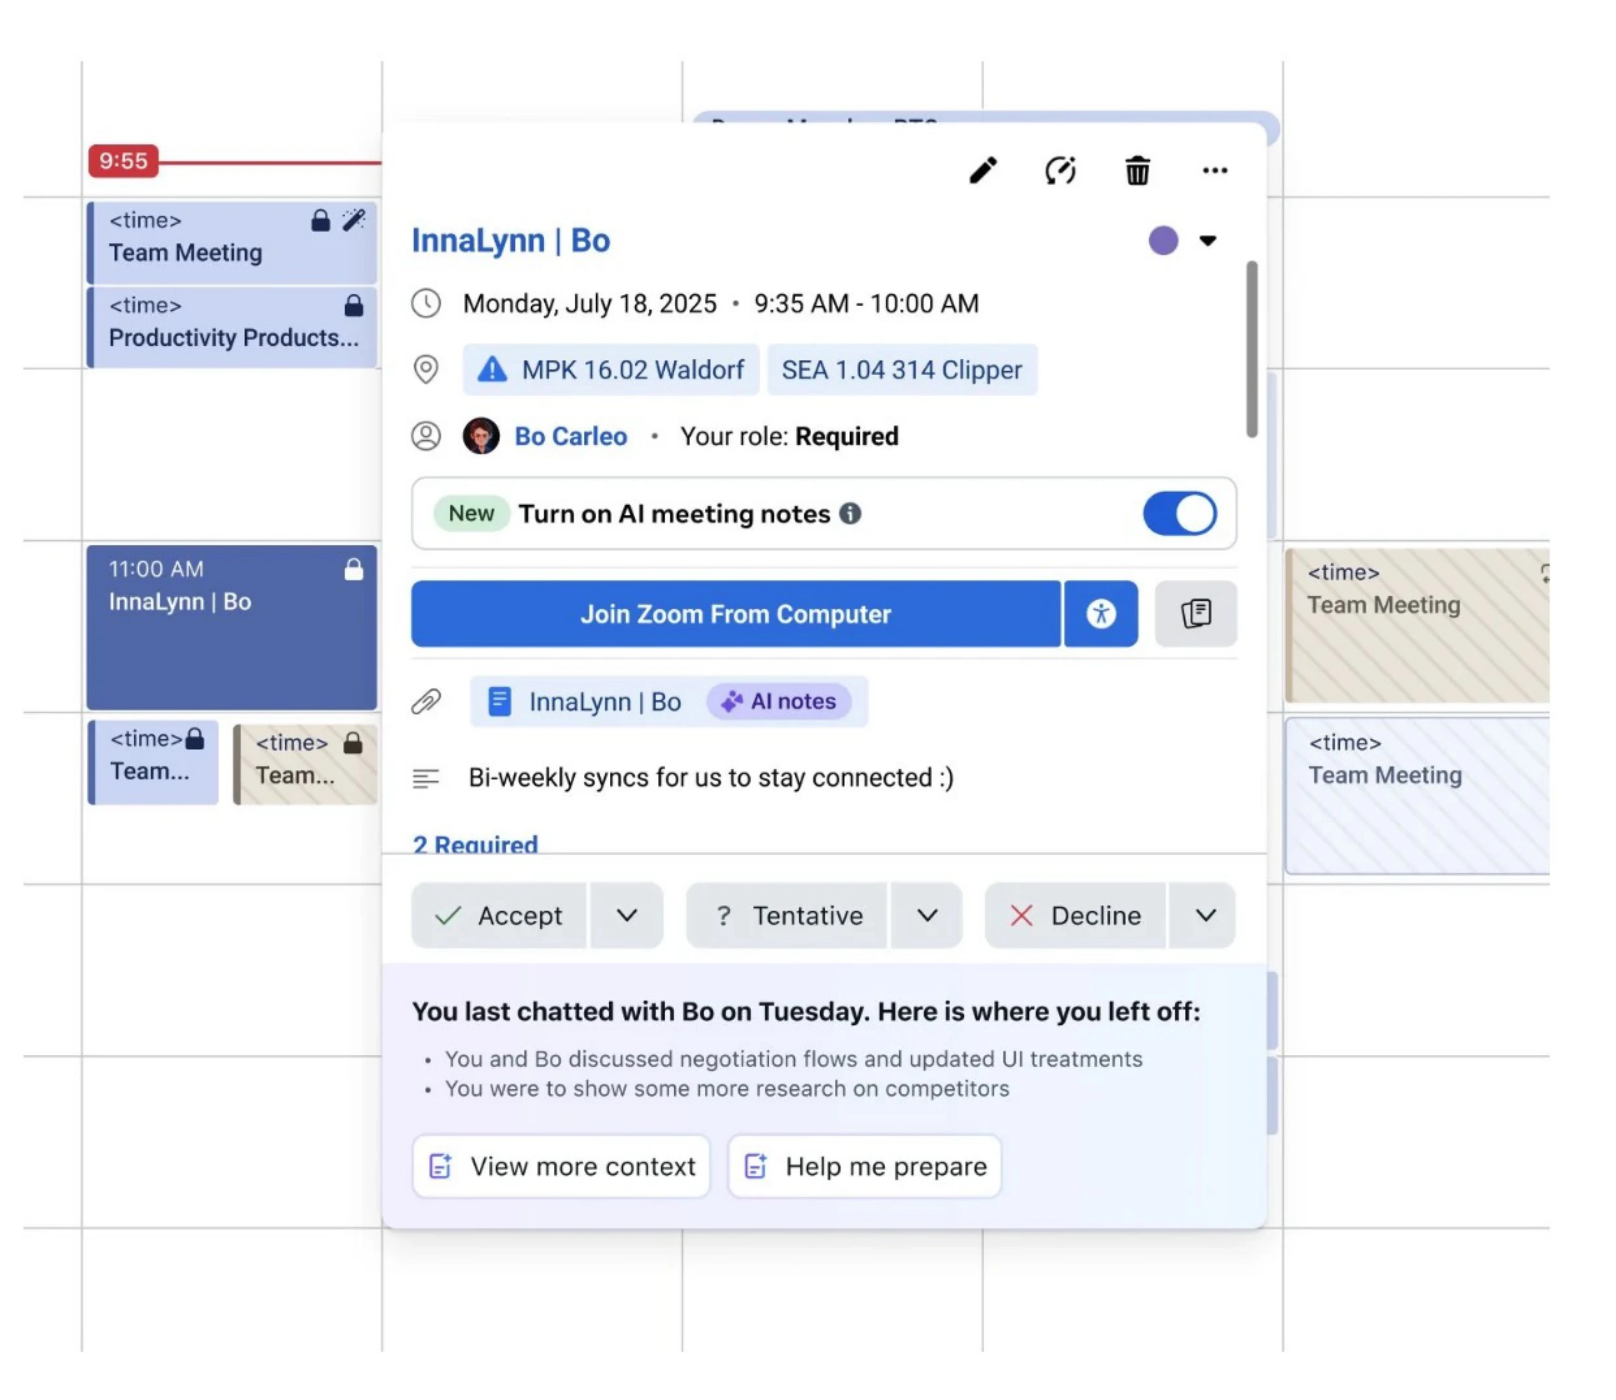Open the light blue striped Team Meeting event
The height and width of the screenshot is (1400, 1616).
tap(1417, 795)
